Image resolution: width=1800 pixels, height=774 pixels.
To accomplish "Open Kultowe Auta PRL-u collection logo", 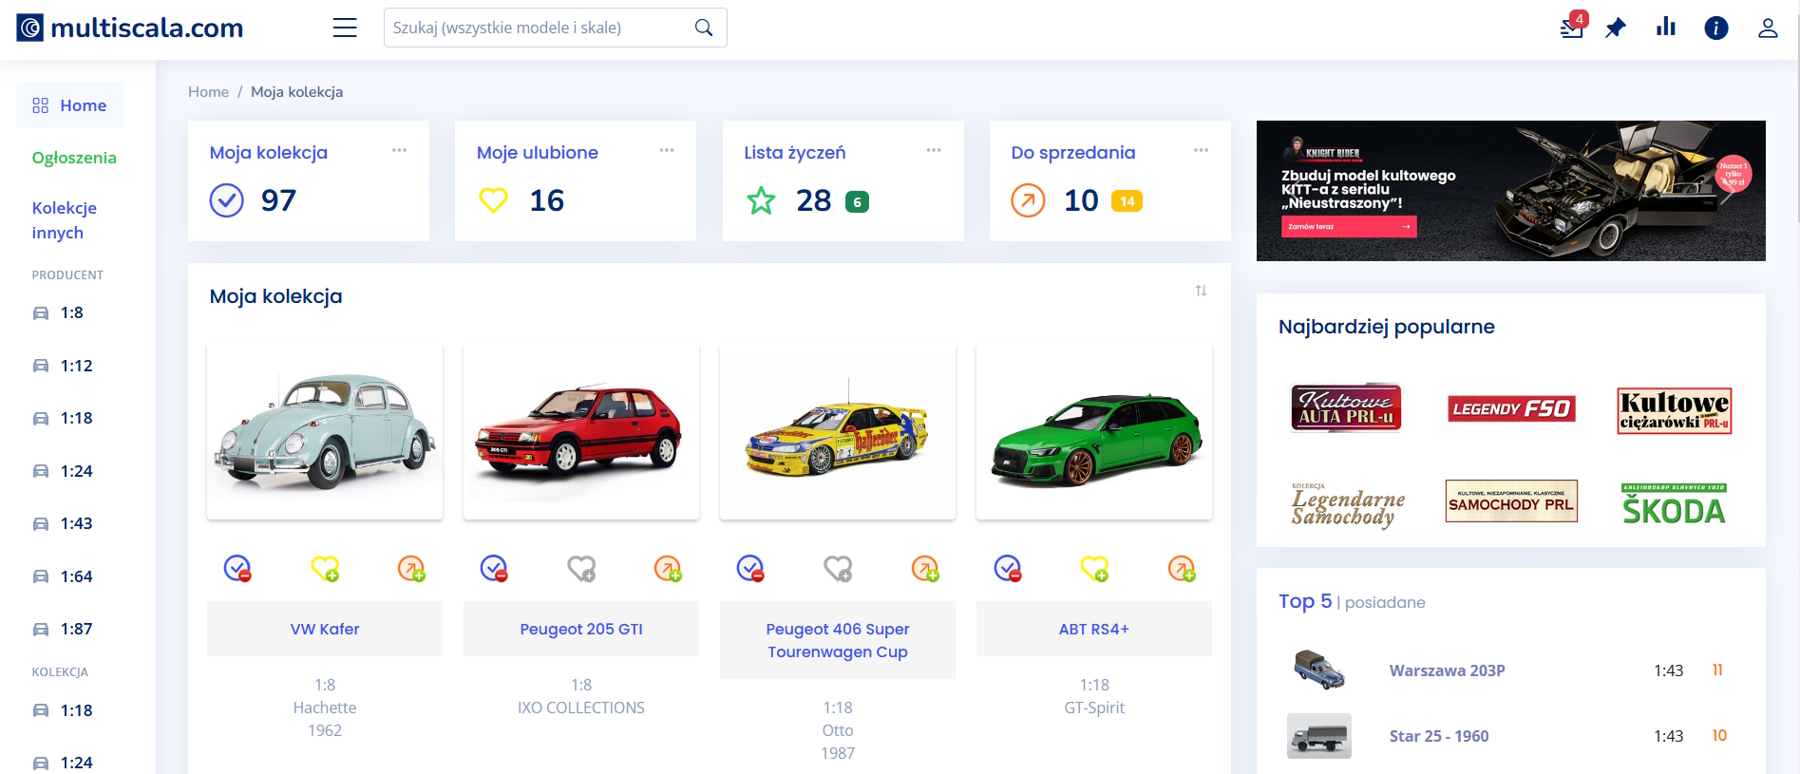I will [1346, 407].
